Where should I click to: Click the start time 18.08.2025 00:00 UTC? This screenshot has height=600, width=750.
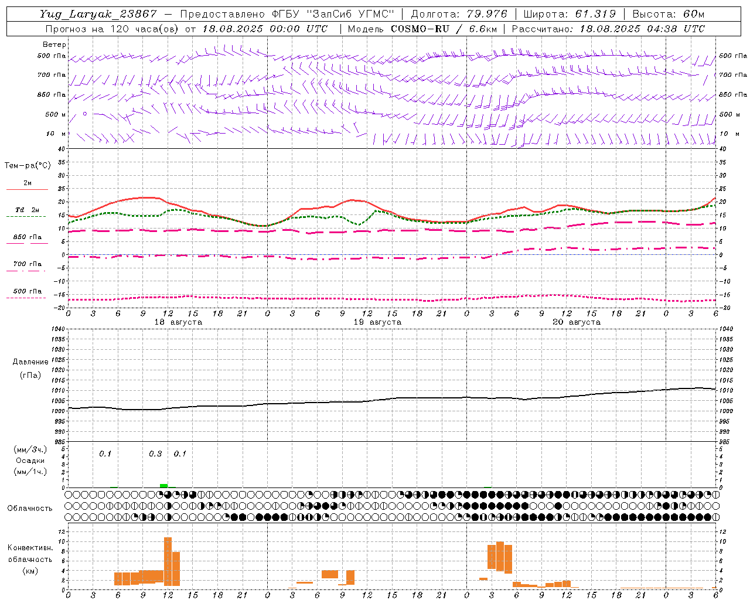pyautogui.click(x=265, y=29)
